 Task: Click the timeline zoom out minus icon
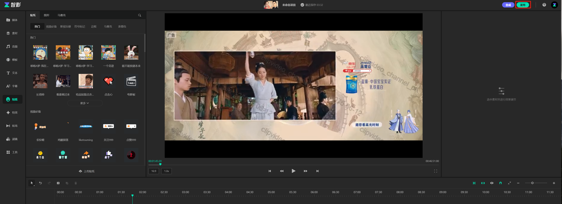click(x=518, y=183)
